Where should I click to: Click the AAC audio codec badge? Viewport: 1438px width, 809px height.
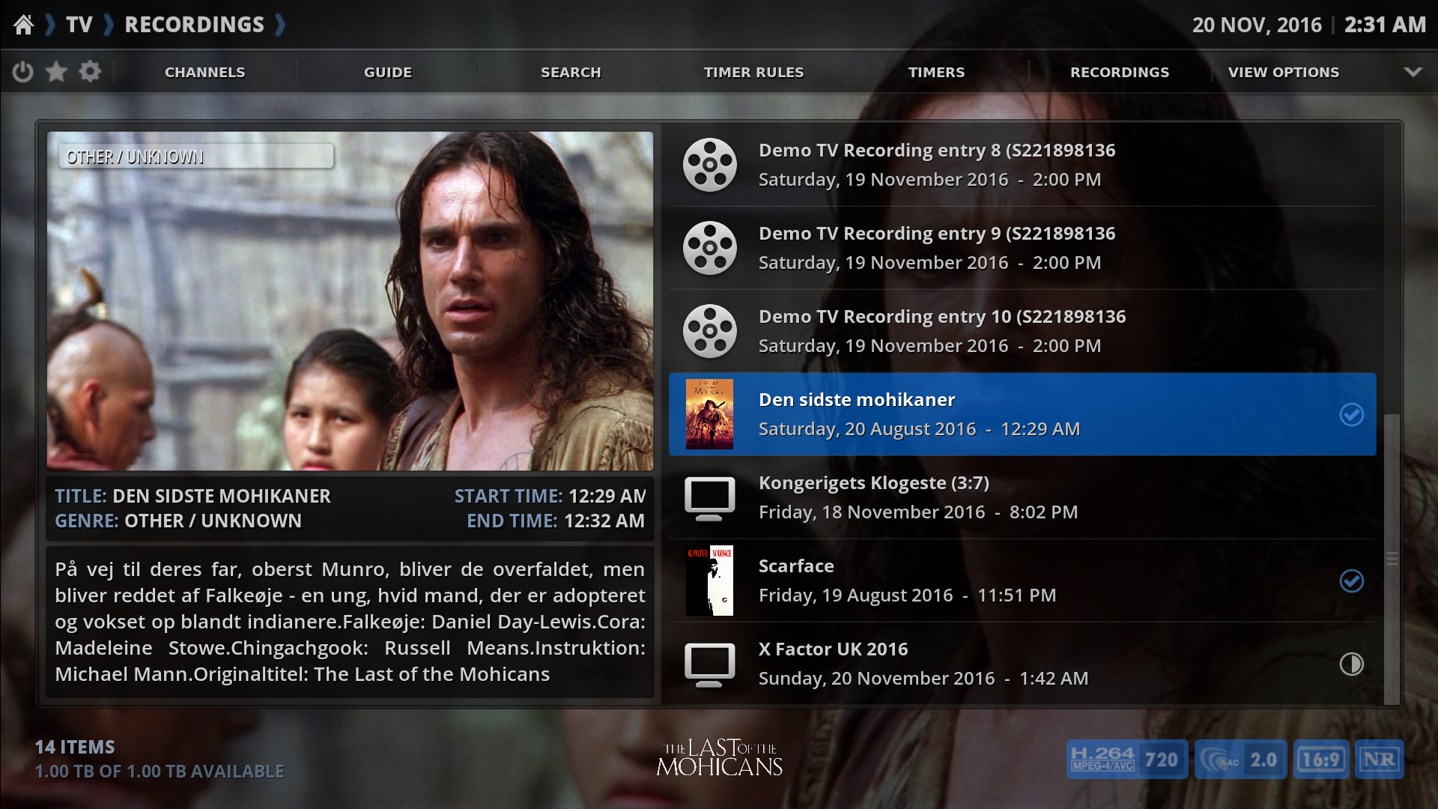(1219, 760)
